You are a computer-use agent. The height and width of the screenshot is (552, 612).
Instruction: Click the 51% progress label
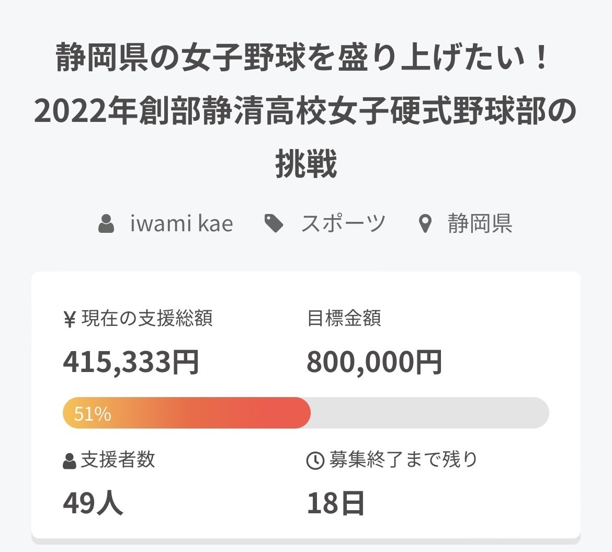93,414
